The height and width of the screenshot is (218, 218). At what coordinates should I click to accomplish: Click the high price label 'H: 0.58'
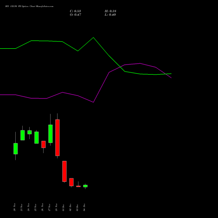coord(110,11)
